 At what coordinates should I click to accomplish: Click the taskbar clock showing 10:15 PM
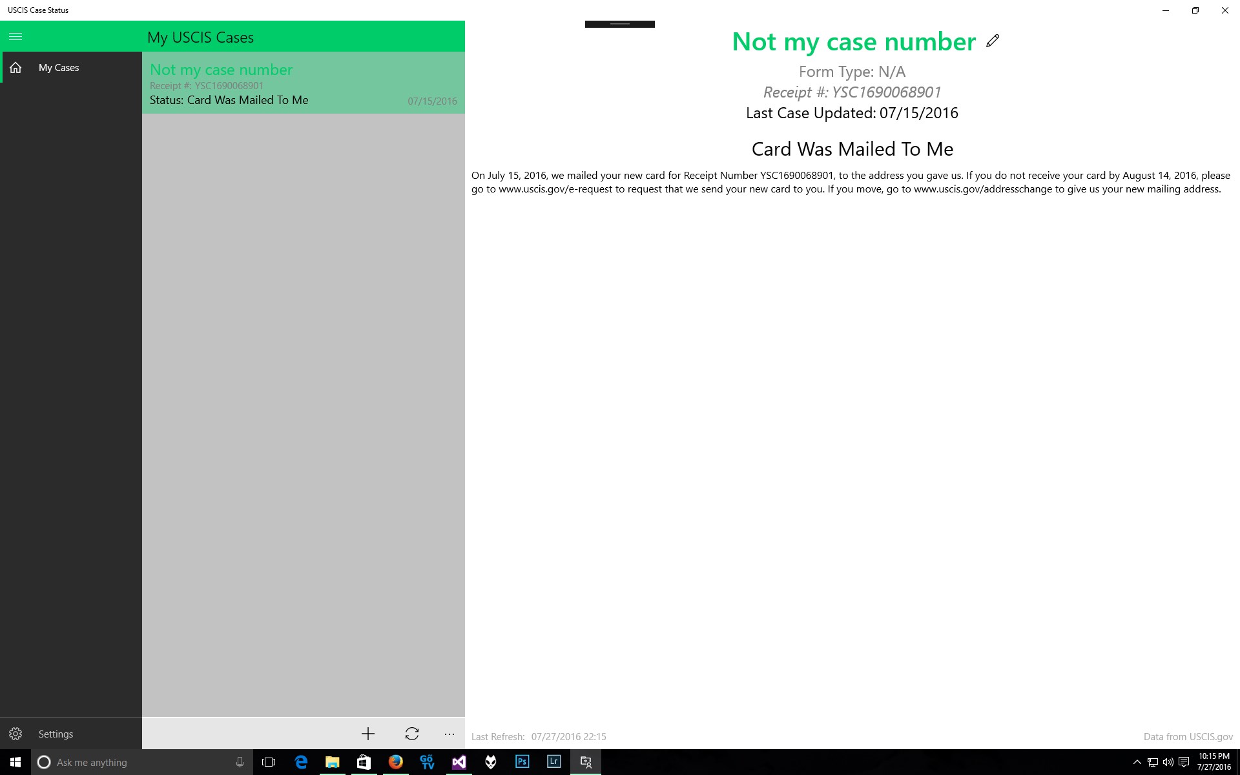(x=1214, y=762)
